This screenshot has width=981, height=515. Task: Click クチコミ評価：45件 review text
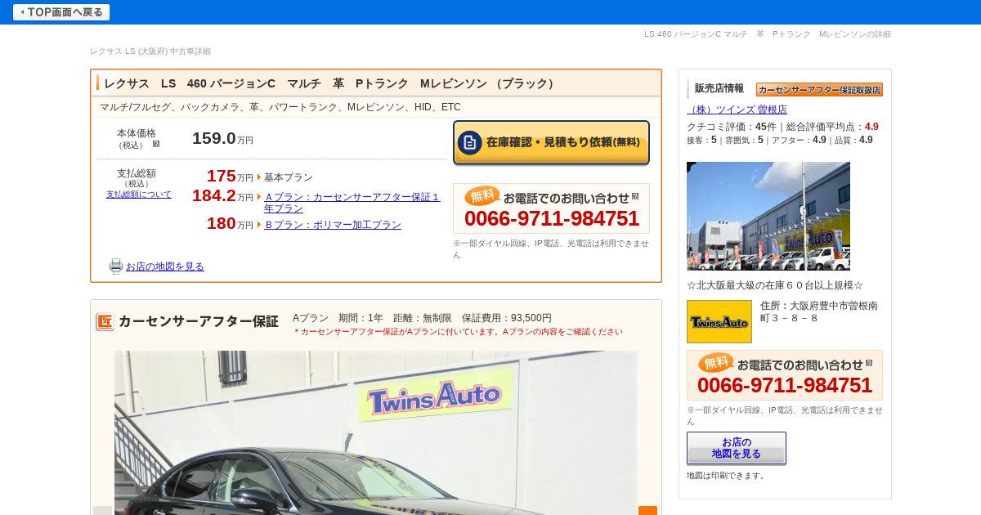point(732,127)
